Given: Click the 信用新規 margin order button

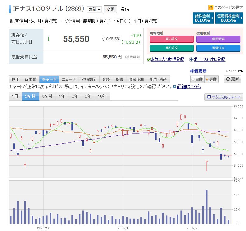Looking at the screenshot, I should [x=218, y=39].
